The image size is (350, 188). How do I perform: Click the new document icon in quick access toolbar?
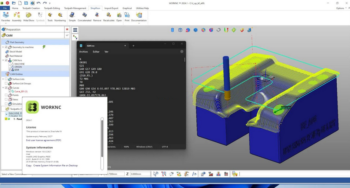point(20,3)
